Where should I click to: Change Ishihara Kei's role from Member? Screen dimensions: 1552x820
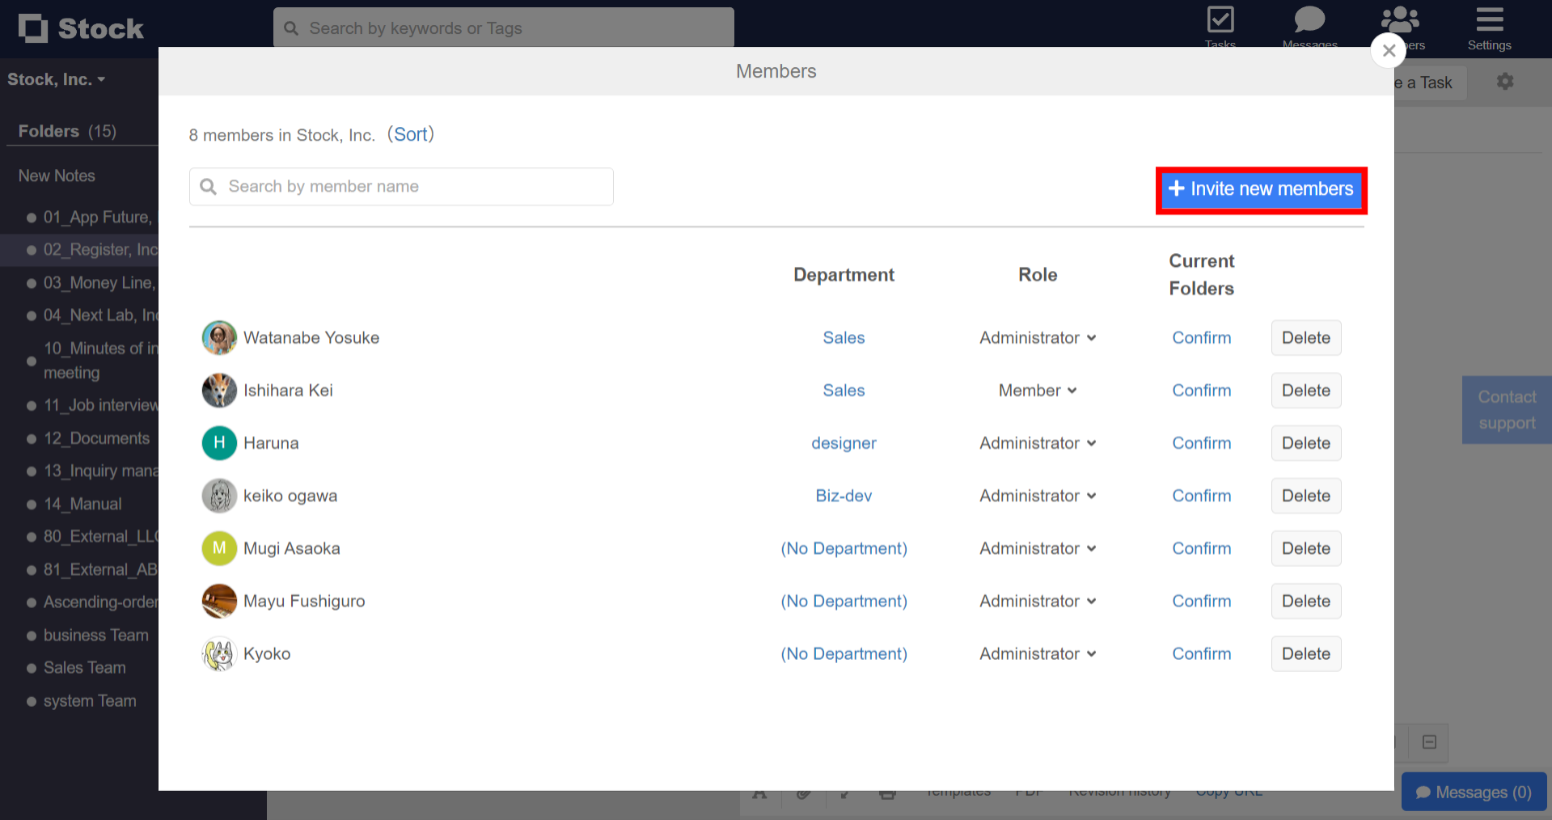coord(1038,390)
